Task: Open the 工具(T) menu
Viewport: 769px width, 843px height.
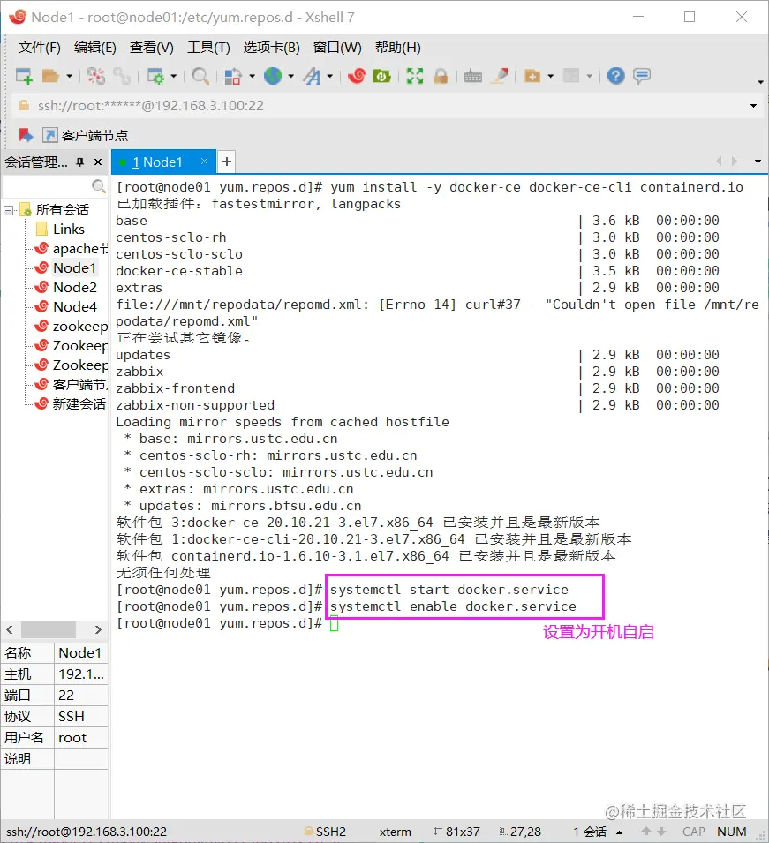Action: pyautogui.click(x=208, y=48)
